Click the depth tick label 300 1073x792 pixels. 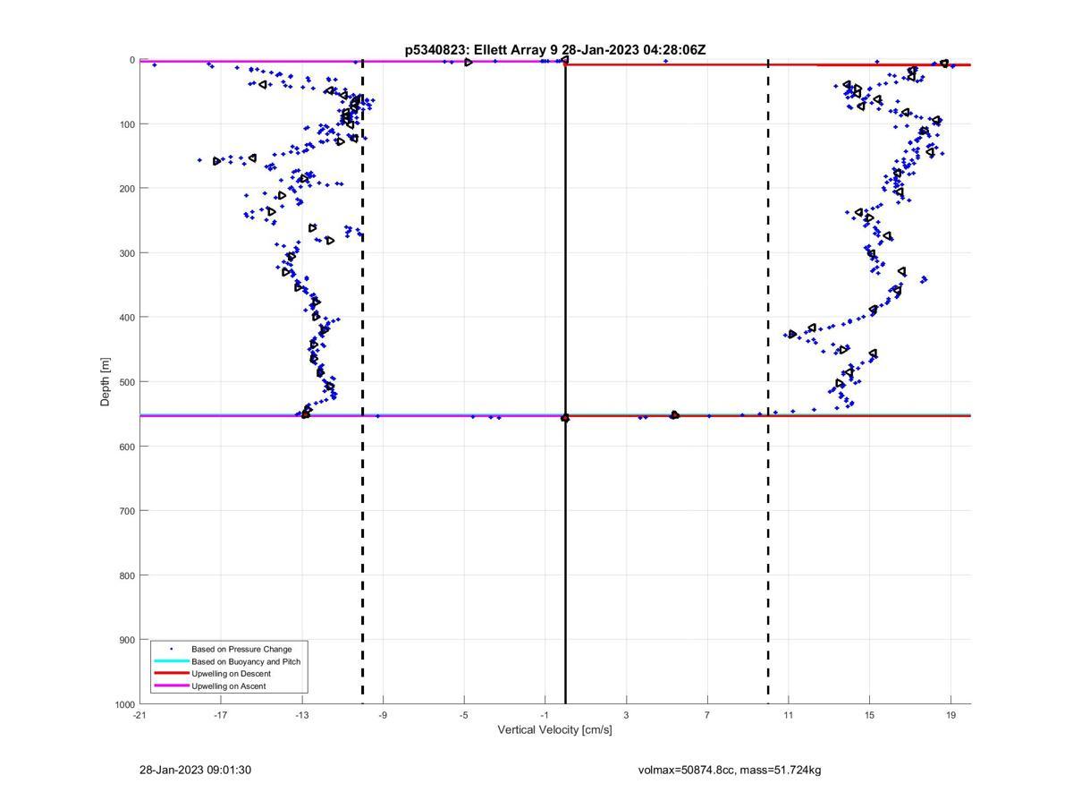(126, 253)
